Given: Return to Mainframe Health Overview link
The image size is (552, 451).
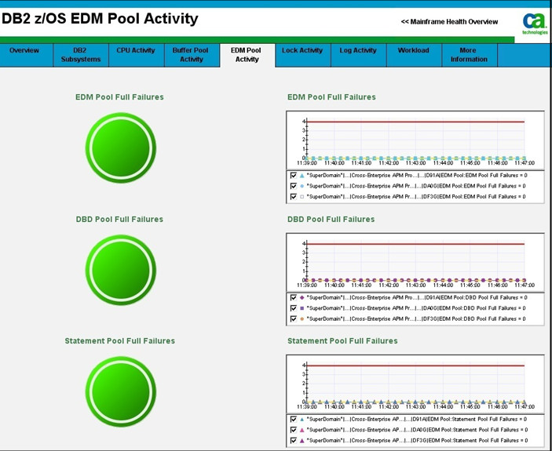Looking at the screenshot, I should pyautogui.click(x=449, y=22).
